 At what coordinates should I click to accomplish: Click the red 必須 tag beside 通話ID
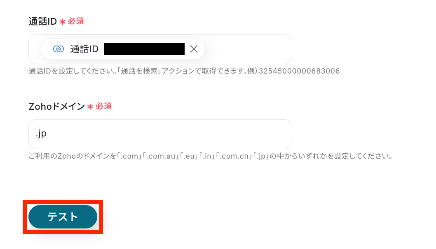pyautogui.click(x=76, y=21)
